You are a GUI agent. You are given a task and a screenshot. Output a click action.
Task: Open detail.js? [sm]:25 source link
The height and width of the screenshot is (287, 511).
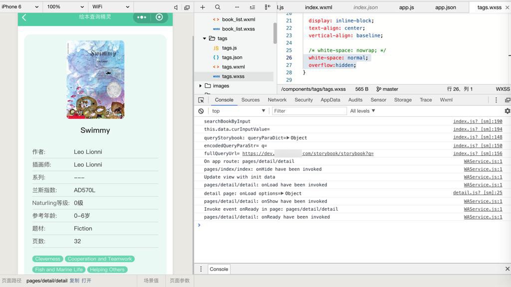[478, 193]
